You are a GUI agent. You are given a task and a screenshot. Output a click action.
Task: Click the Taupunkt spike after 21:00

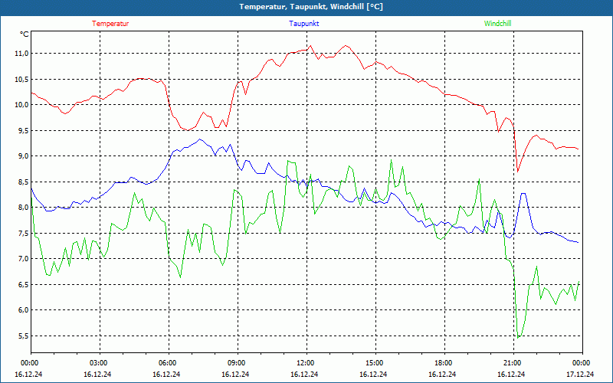tap(523, 193)
